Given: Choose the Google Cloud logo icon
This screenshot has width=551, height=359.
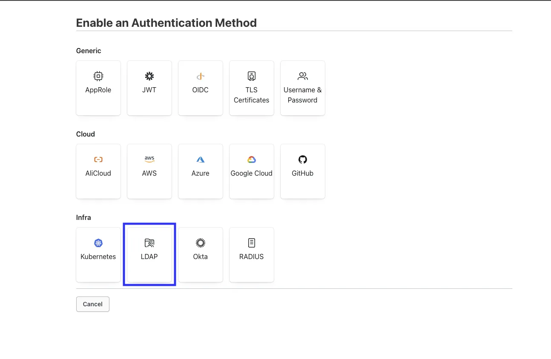Looking at the screenshot, I should coord(252,160).
